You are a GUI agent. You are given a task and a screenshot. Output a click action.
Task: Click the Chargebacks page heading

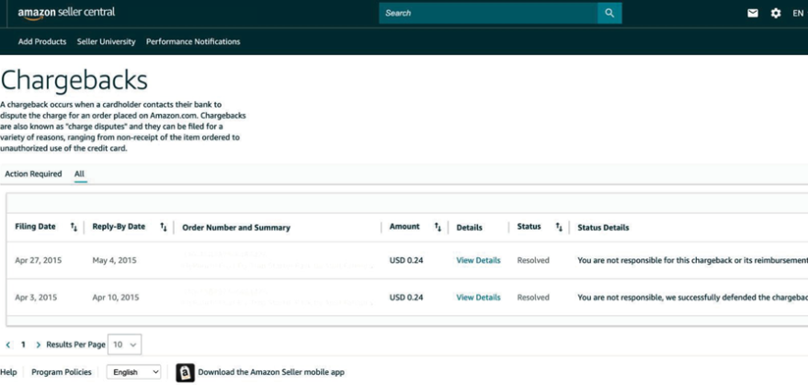pyautogui.click(x=74, y=80)
